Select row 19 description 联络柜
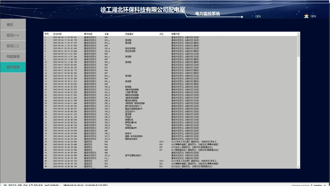Screen dimensions: 330x186 tap(128, 87)
